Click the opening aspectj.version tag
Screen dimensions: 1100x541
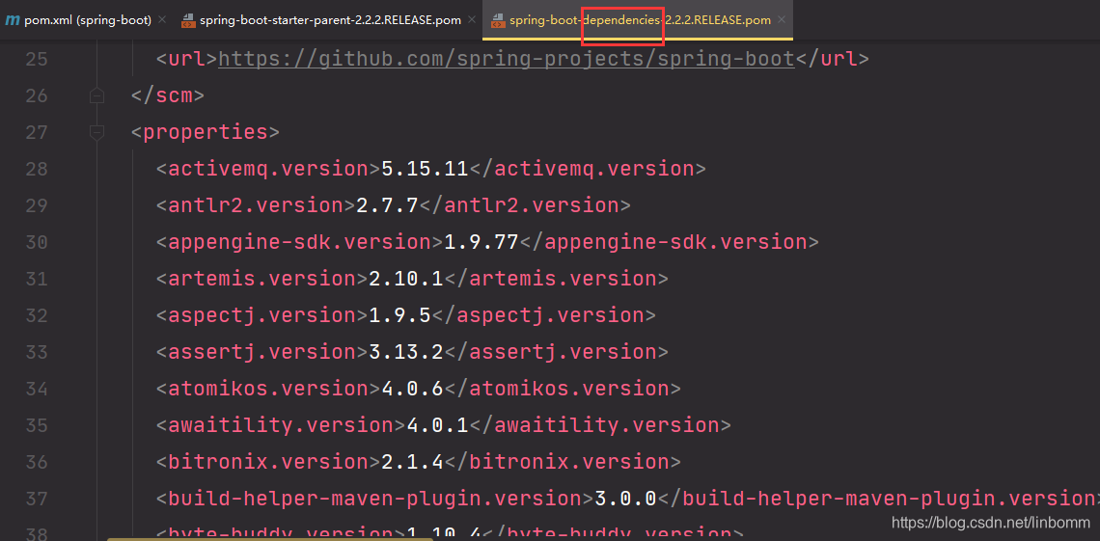coord(261,314)
